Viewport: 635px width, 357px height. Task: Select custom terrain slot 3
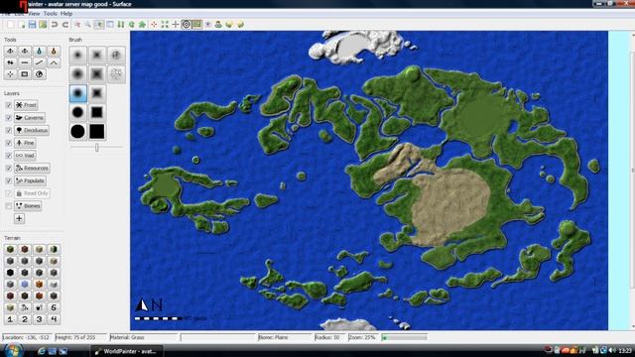click(39, 319)
